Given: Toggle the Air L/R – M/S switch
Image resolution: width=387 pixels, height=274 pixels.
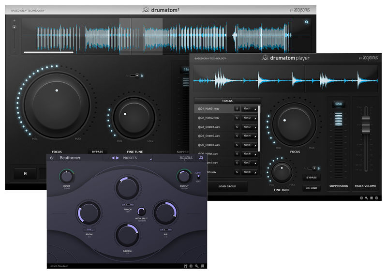Looking at the screenshot, I should tap(165, 230).
